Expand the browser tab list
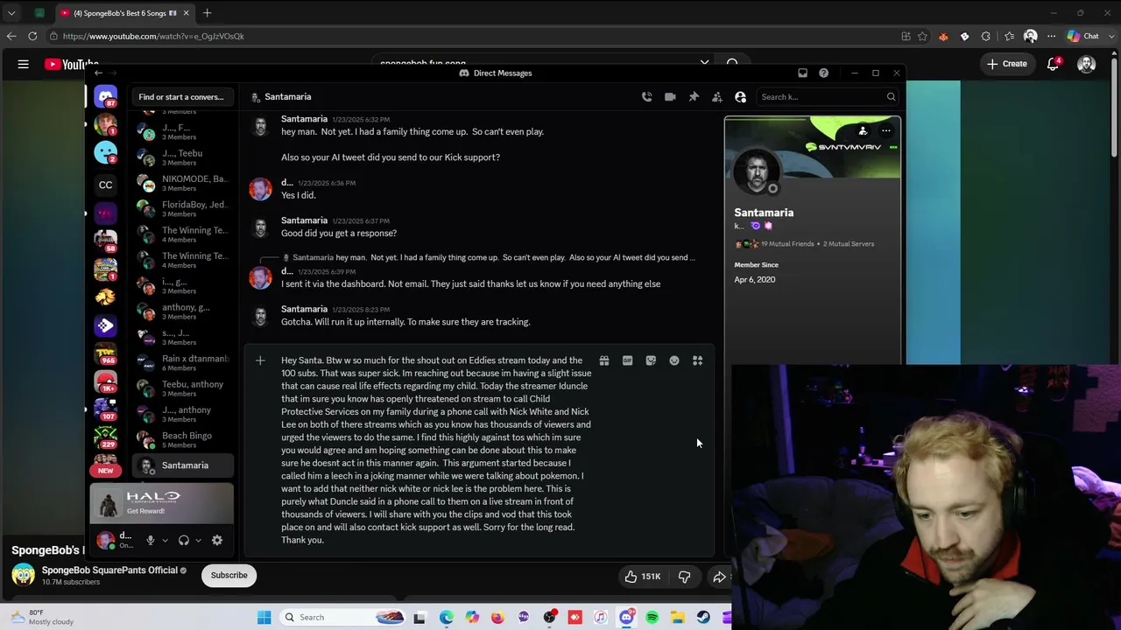Screen dimensions: 1121x630 pyautogui.click(x=11, y=13)
